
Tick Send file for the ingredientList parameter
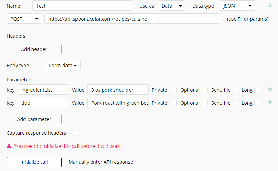[x=235, y=90]
